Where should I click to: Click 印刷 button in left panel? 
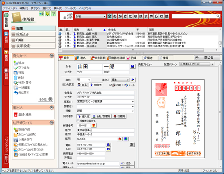(x=33, y=40)
